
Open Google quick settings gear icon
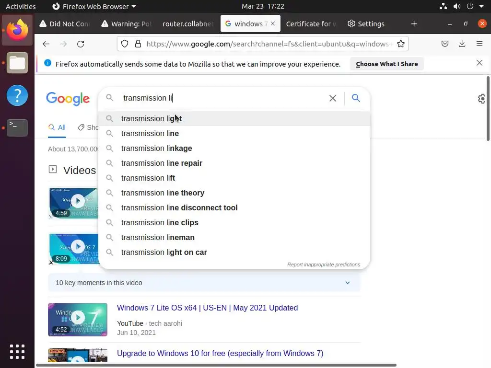point(482,99)
